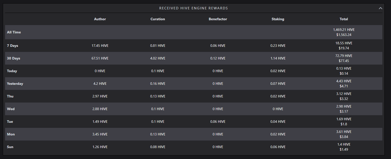391x159 pixels.
Task: Click the 0.06 HIVE benefactor value for Tue
Action: pos(218,122)
